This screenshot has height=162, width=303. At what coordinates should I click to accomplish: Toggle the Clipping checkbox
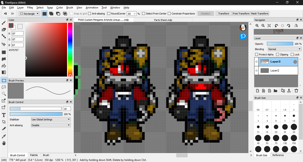click(277, 54)
